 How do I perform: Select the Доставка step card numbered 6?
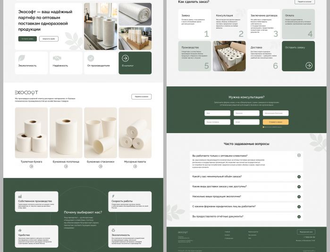tap(264, 56)
